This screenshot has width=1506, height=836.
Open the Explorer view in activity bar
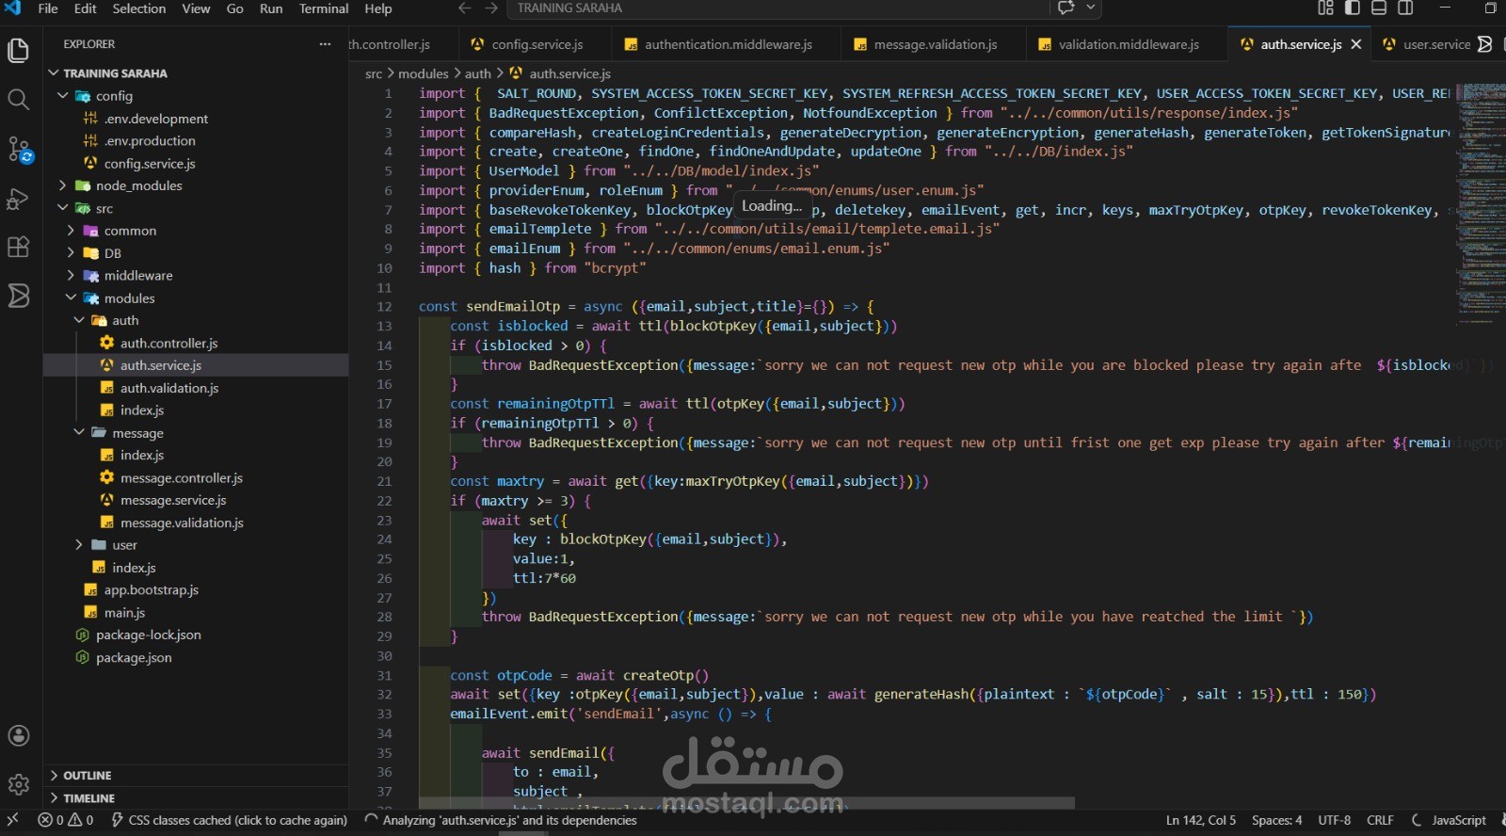18,50
